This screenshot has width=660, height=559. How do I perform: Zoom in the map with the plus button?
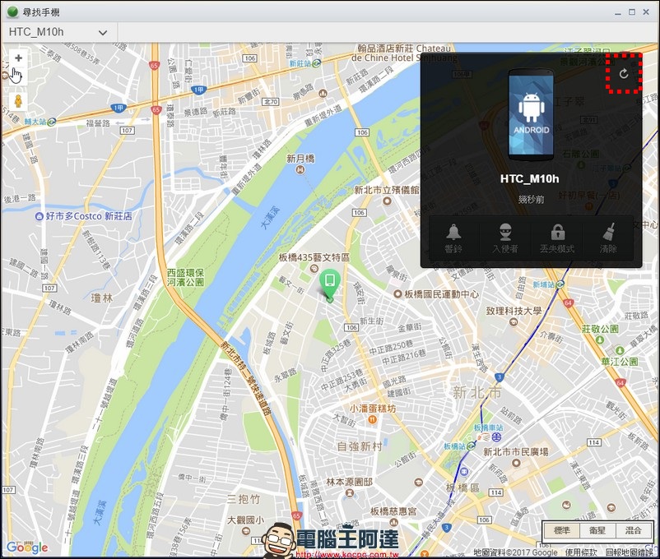click(x=18, y=58)
